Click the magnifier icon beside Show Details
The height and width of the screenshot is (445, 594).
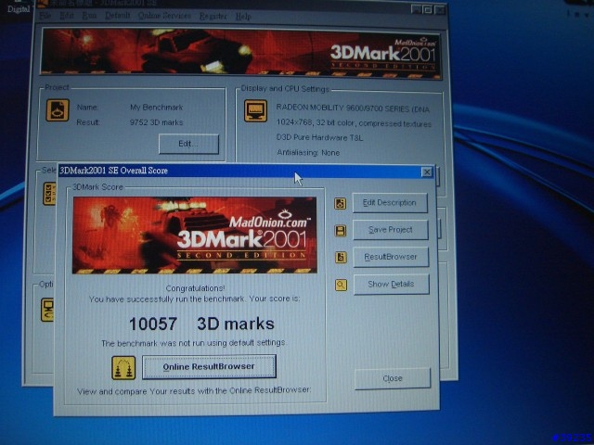point(341,285)
